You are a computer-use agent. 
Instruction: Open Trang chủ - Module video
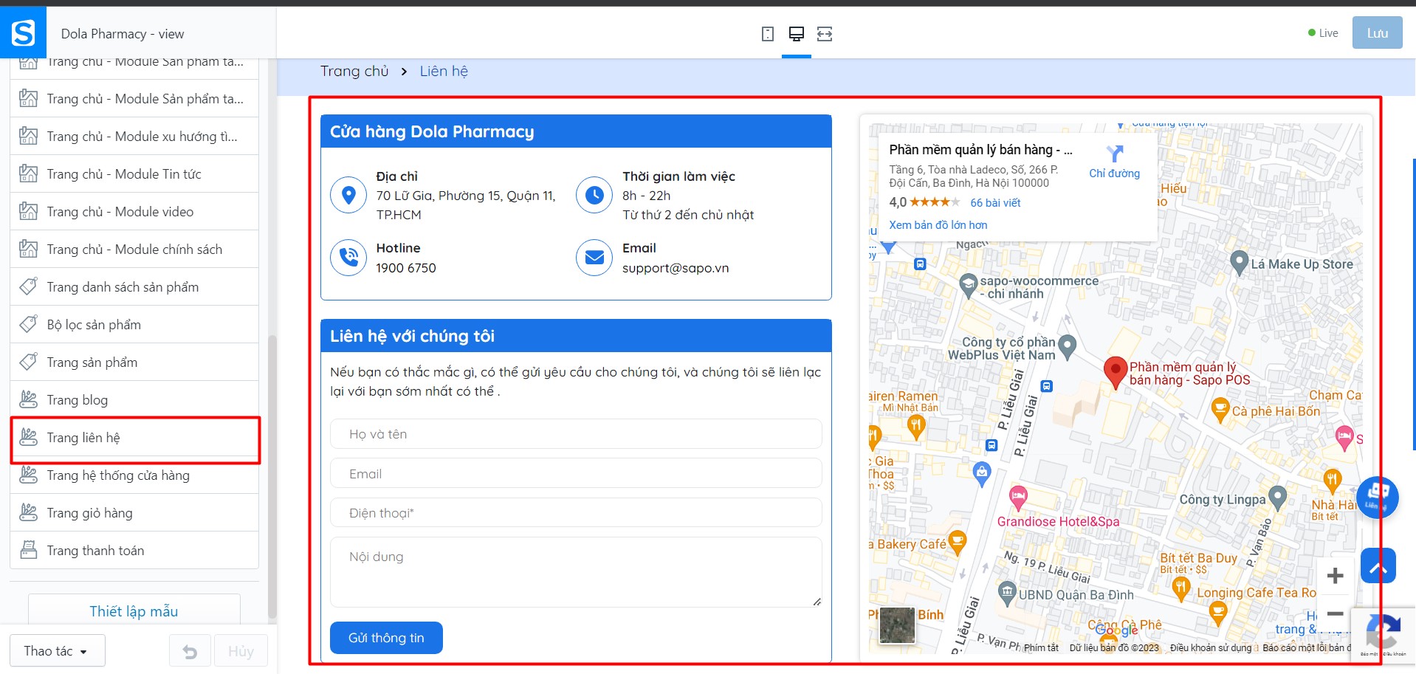coord(134,211)
